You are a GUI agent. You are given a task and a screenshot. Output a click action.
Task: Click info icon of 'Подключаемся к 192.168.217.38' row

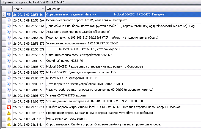pos(9,37)
